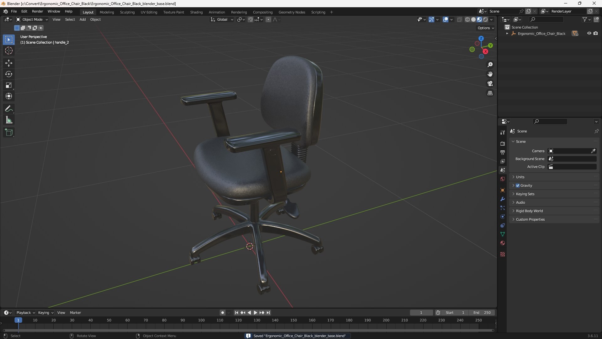Switch to the UV Editing workspace tab
The height and width of the screenshot is (339, 602).
[149, 12]
